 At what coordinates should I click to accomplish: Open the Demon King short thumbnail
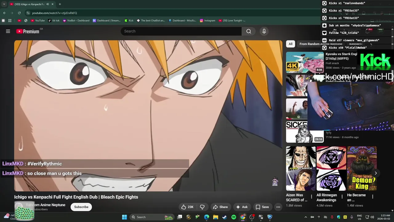[362, 169]
